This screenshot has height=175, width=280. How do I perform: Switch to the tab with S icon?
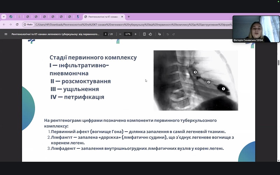[78, 16]
